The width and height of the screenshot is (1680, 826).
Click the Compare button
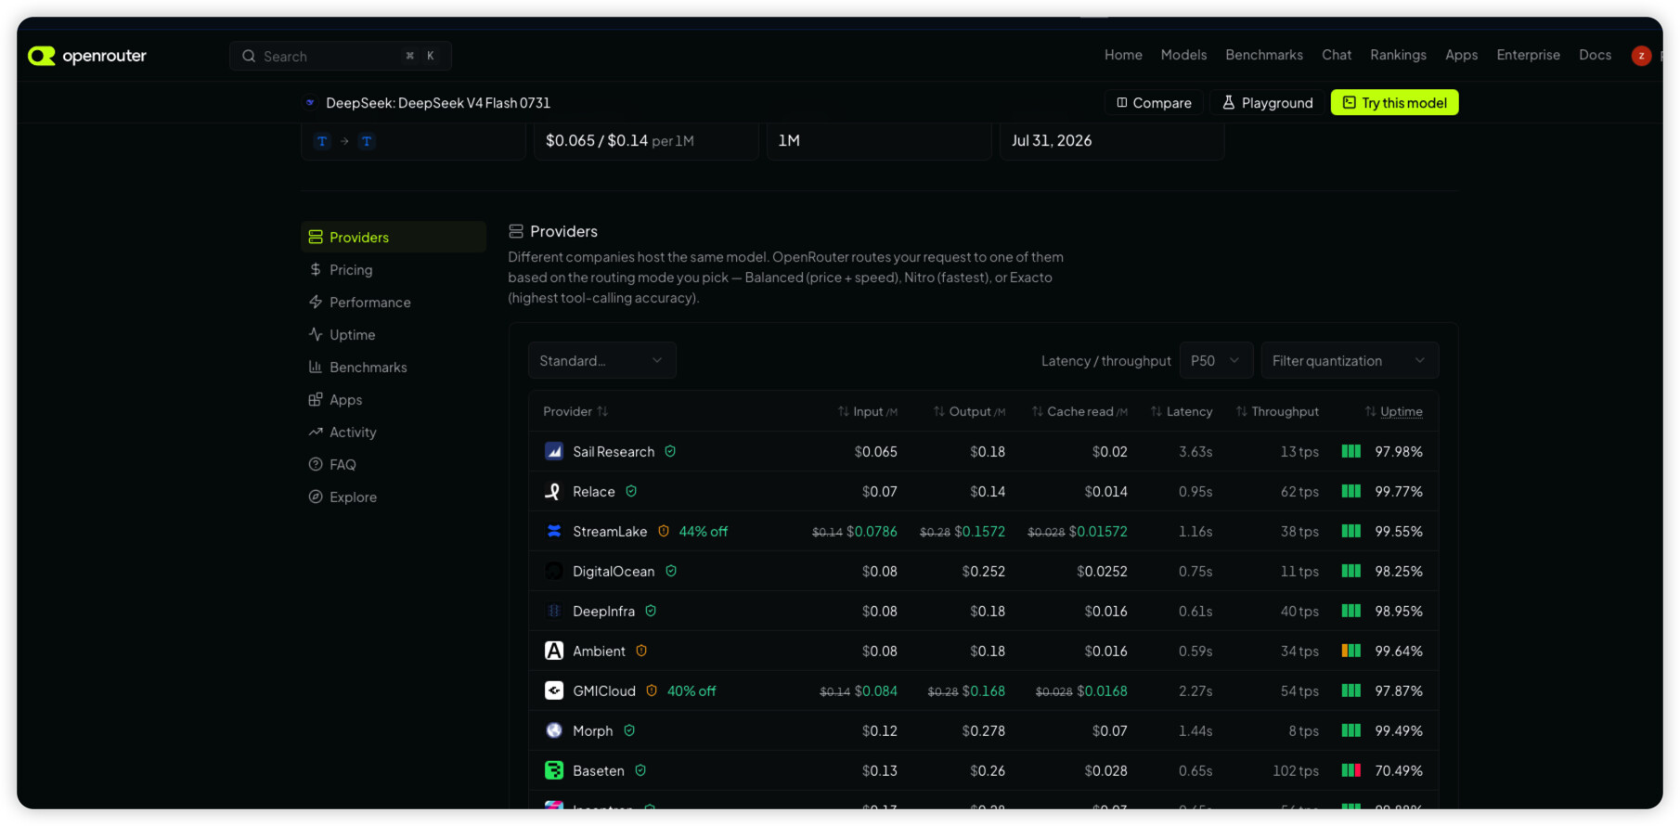tap(1154, 102)
